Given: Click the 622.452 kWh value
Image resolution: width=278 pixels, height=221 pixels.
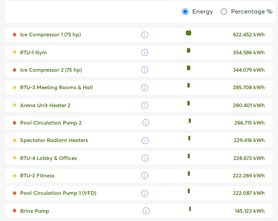Looking at the screenshot, I should click(x=249, y=35).
